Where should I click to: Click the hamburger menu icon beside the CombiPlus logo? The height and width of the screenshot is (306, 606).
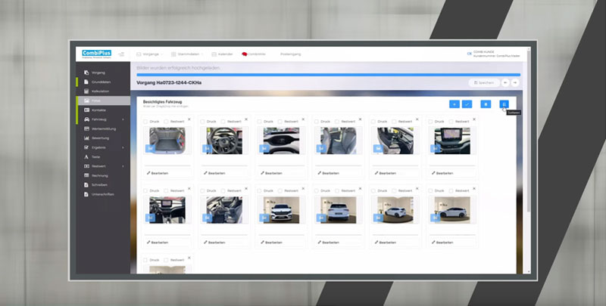pos(121,54)
